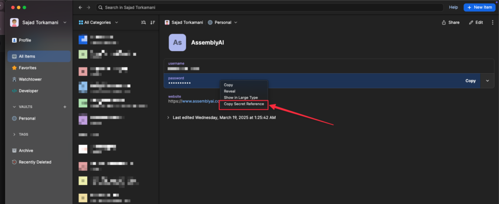Click the AssemblyAI title text
The width and height of the screenshot is (499, 204).
208,42
